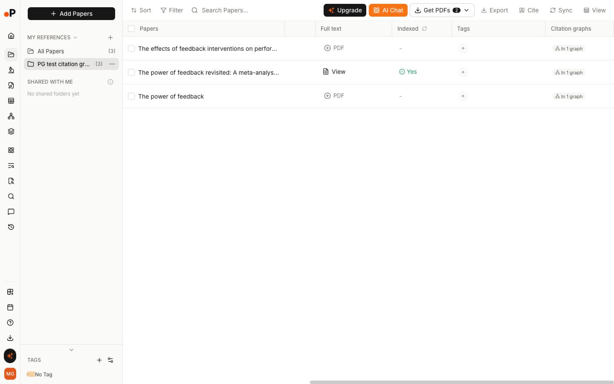Focus the Search Papers field
Viewport: 614px width, 384px height.
click(x=254, y=10)
